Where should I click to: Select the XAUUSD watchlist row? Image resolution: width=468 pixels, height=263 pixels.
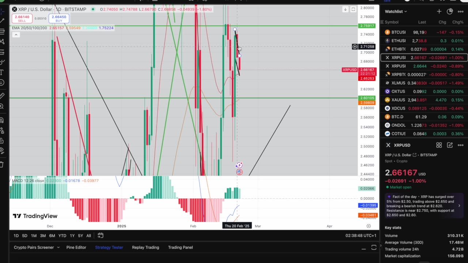[424, 100]
